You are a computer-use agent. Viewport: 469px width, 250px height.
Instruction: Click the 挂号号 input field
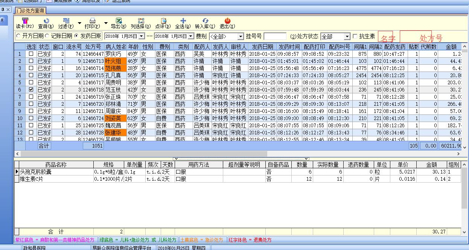275,37
